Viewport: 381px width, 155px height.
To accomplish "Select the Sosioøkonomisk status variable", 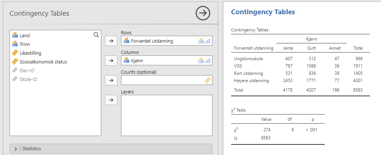I will pyautogui.click(x=43, y=62).
